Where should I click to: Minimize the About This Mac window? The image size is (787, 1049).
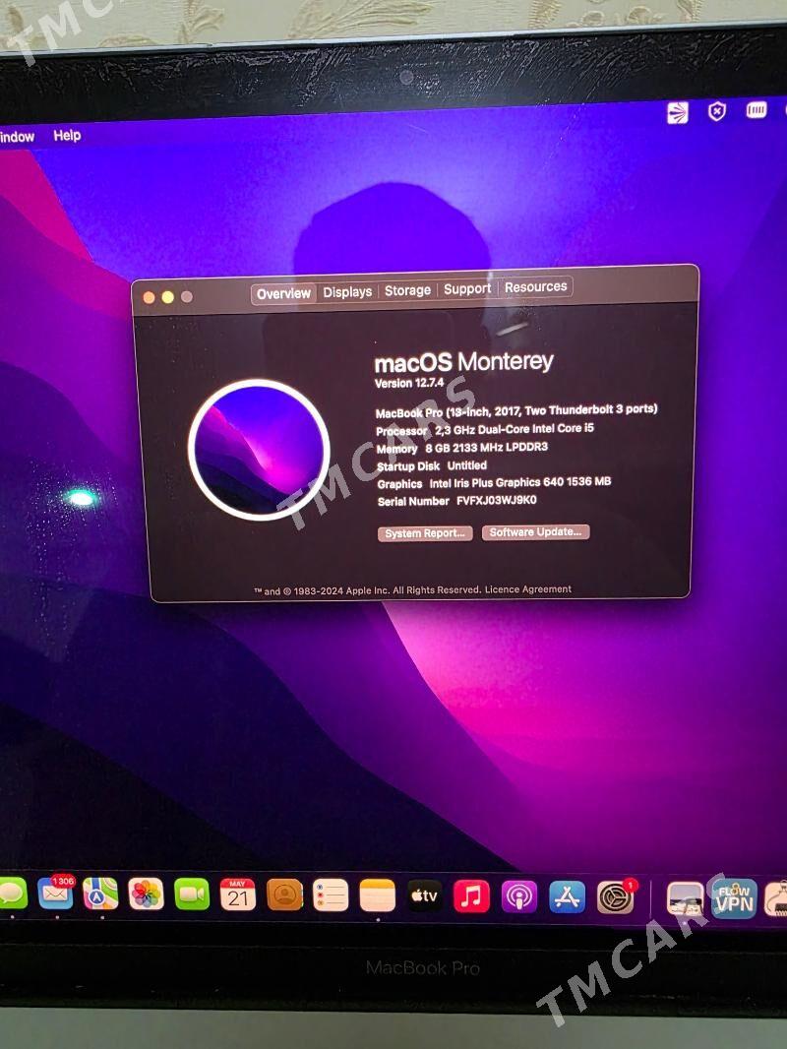[168, 297]
